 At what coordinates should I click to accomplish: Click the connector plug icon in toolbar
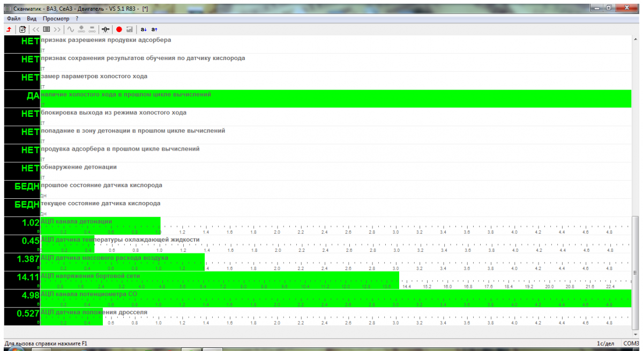(x=106, y=29)
